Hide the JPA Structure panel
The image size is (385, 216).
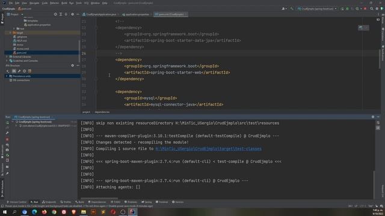78,65
